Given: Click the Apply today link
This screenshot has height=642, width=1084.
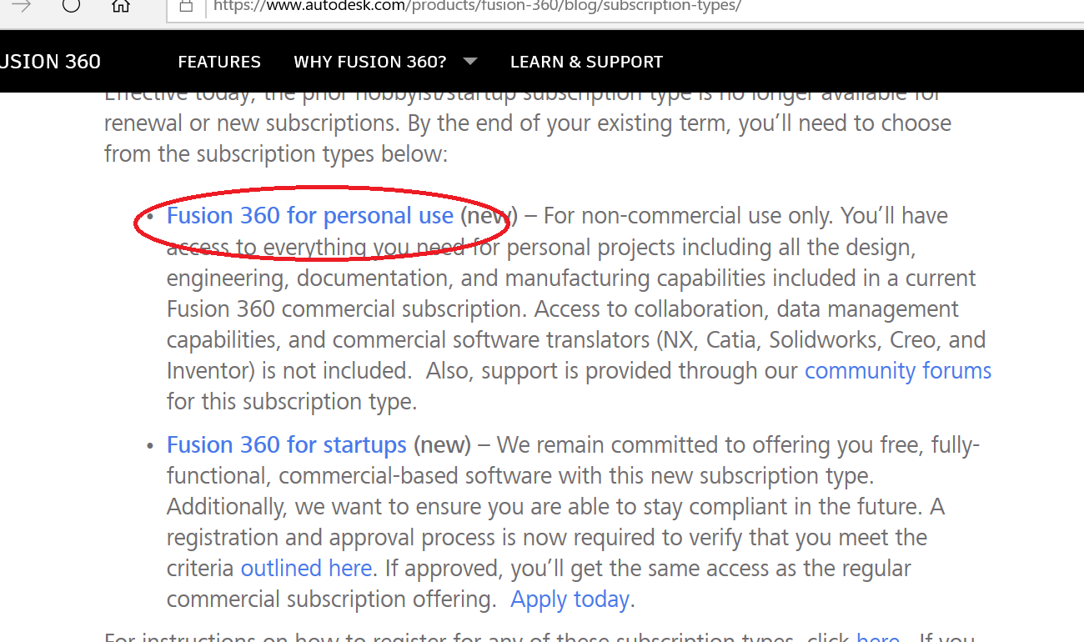Looking at the screenshot, I should (570, 599).
